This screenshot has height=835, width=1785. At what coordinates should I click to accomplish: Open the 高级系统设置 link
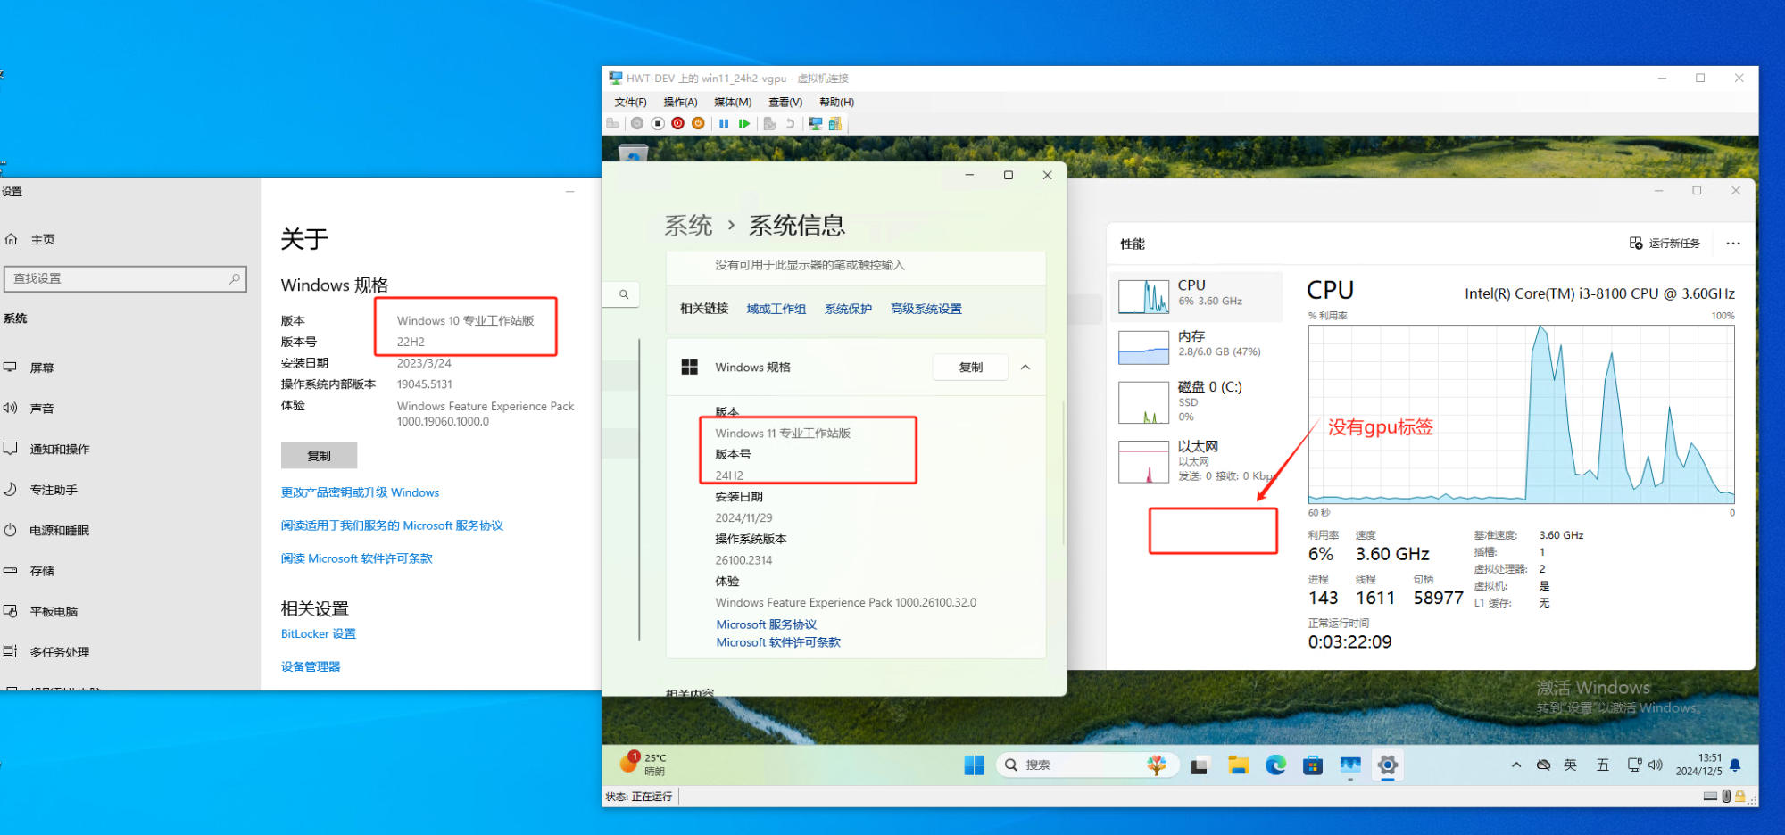point(926,309)
